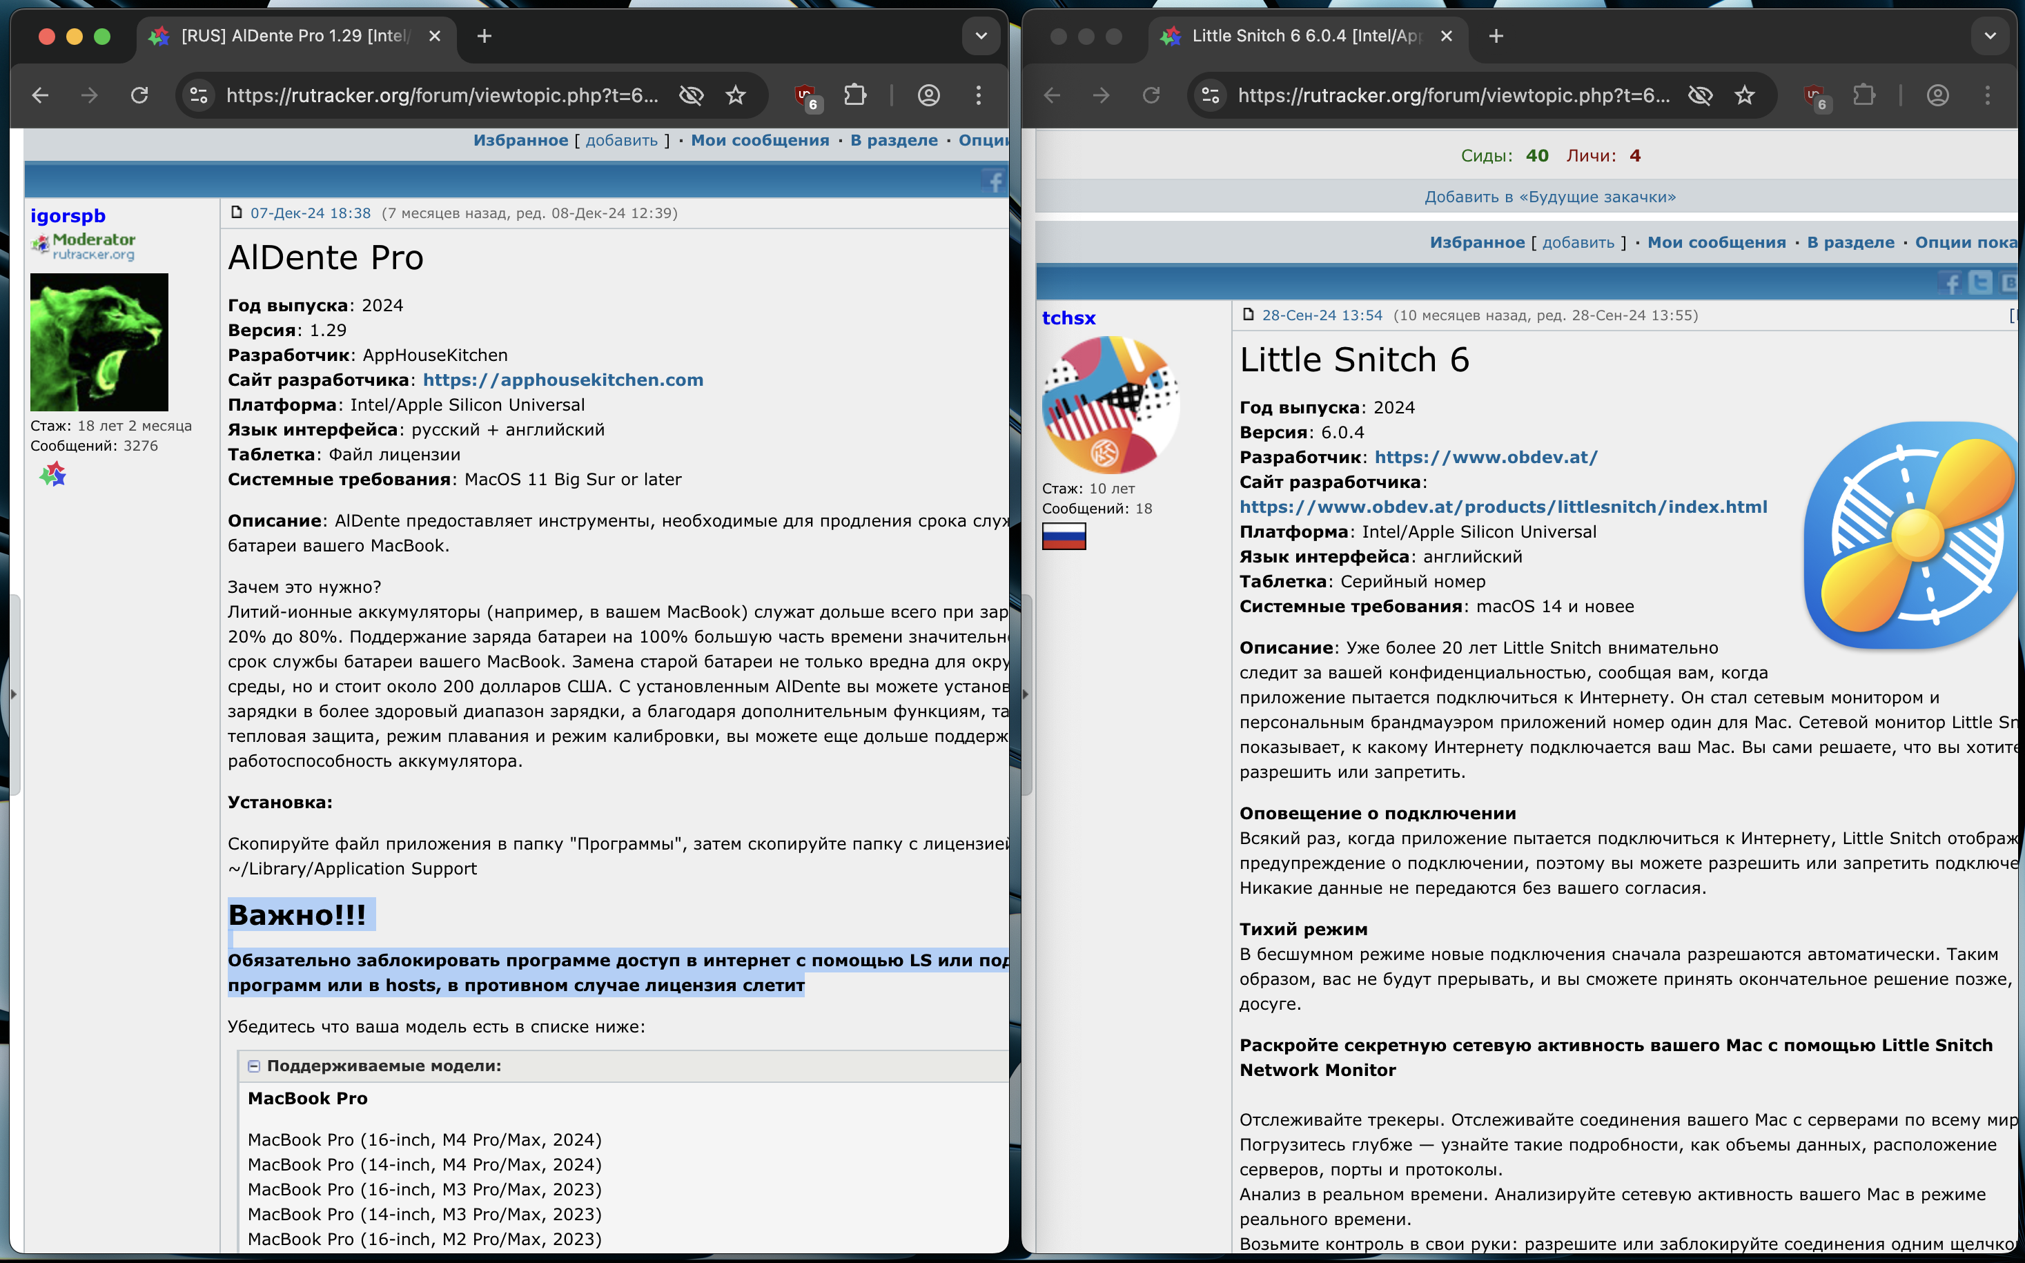This screenshot has height=1263, width=2025.
Task: Click Russian flag under tchsx profile
Action: point(1064,536)
